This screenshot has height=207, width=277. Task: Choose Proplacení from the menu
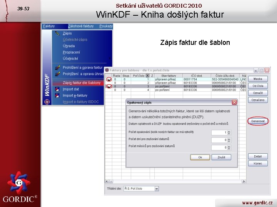point(71,52)
